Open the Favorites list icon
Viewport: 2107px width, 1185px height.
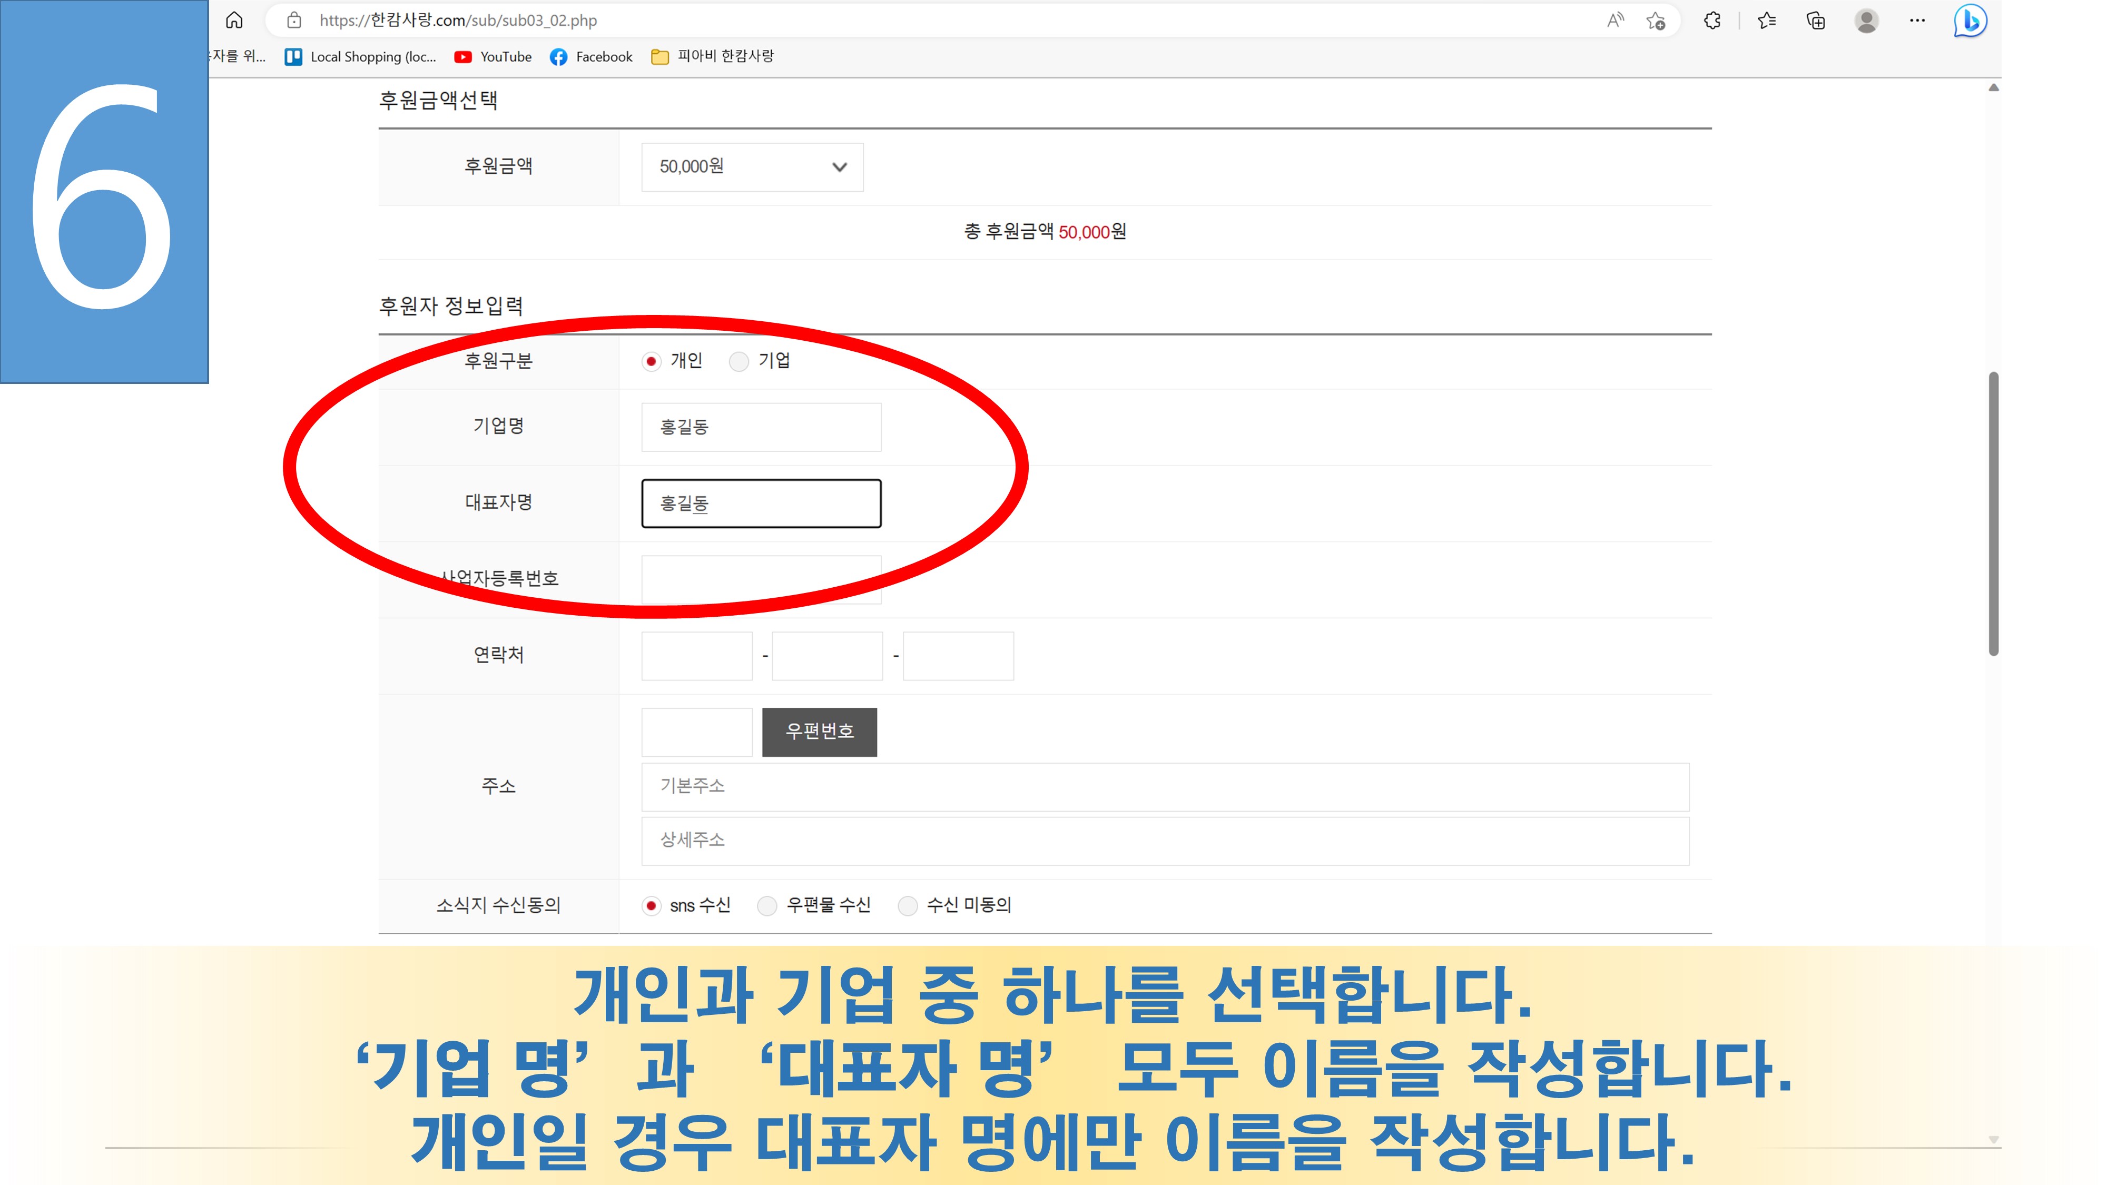1767,21
